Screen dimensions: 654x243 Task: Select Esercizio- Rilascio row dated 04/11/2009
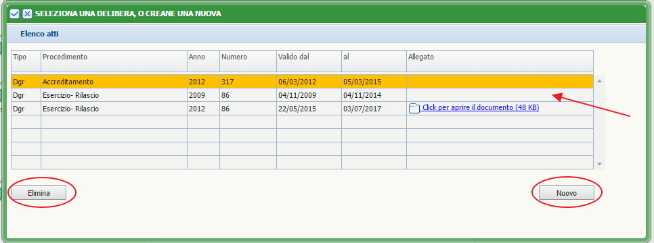[302, 95]
